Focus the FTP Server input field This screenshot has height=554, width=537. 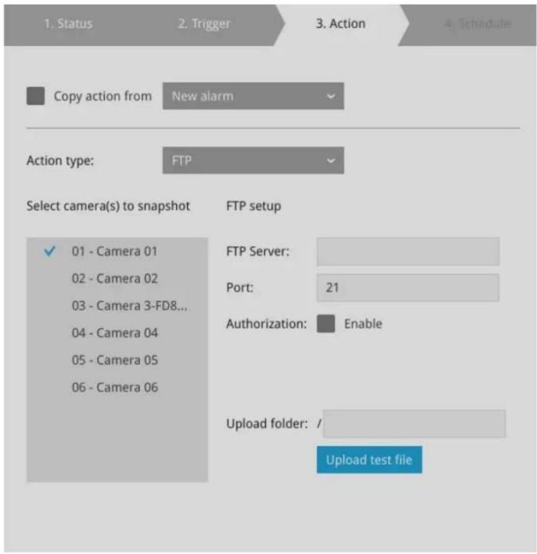click(408, 251)
